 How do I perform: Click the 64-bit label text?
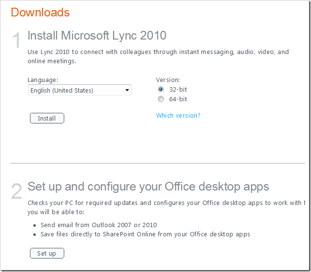click(178, 99)
